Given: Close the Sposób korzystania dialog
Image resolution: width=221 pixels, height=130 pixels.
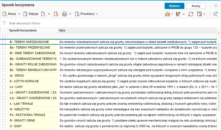Looking at the screenshot, I should [216, 6].
